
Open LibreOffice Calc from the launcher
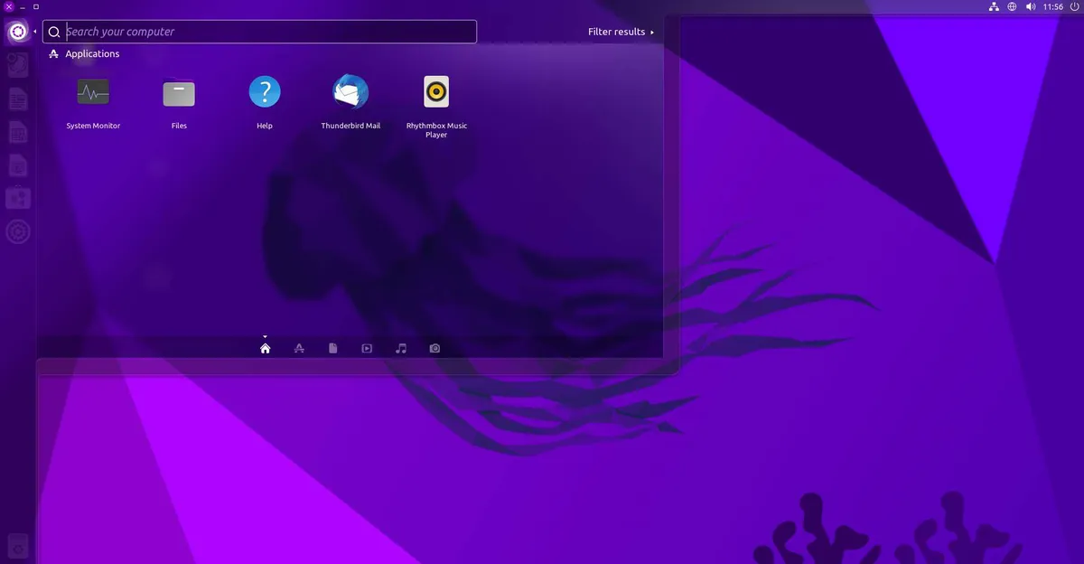click(17, 133)
